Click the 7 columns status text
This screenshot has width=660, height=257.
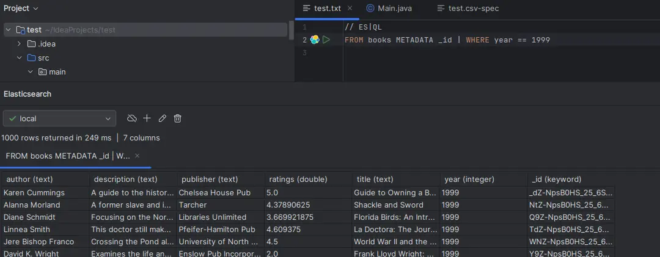pos(141,137)
